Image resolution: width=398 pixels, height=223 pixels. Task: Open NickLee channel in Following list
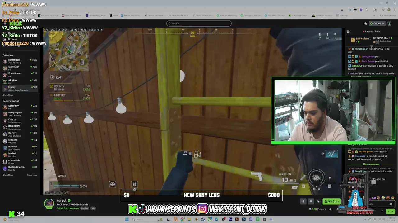click(20, 82)
